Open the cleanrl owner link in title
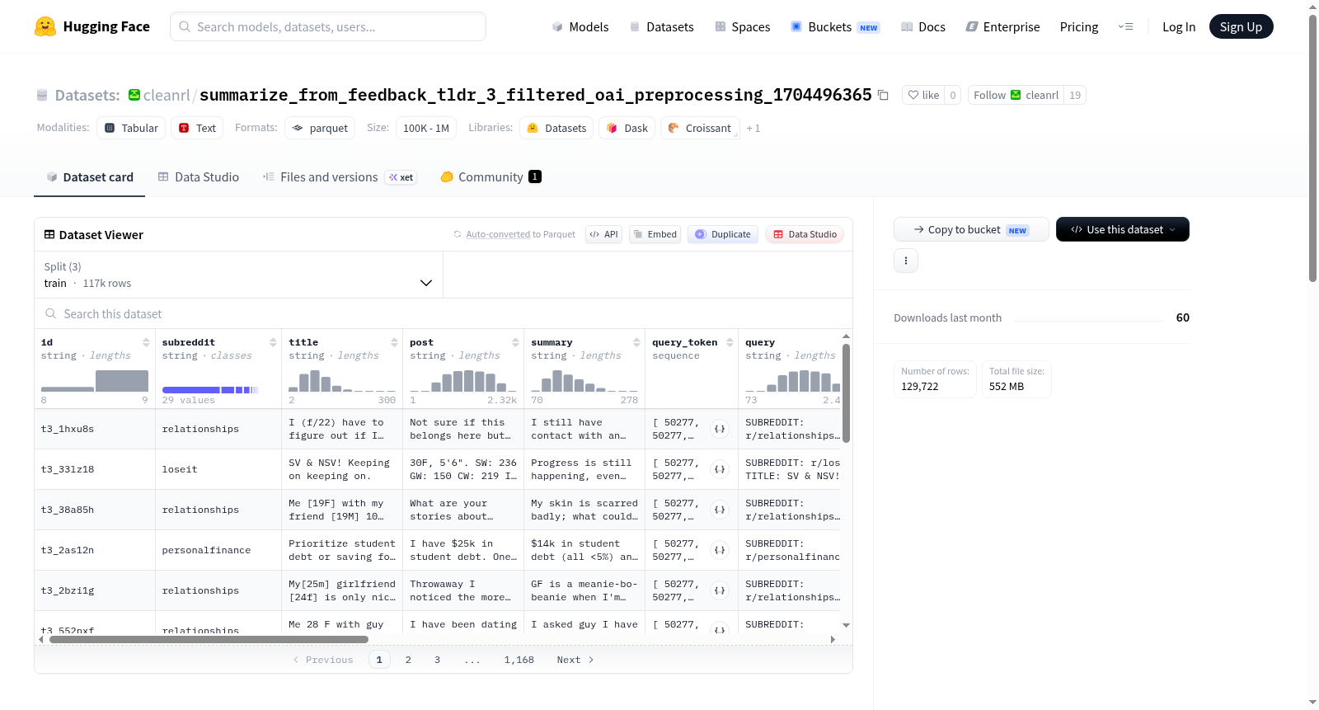The width and height of the screenshot is (1319, 710). tap(167, 95)
